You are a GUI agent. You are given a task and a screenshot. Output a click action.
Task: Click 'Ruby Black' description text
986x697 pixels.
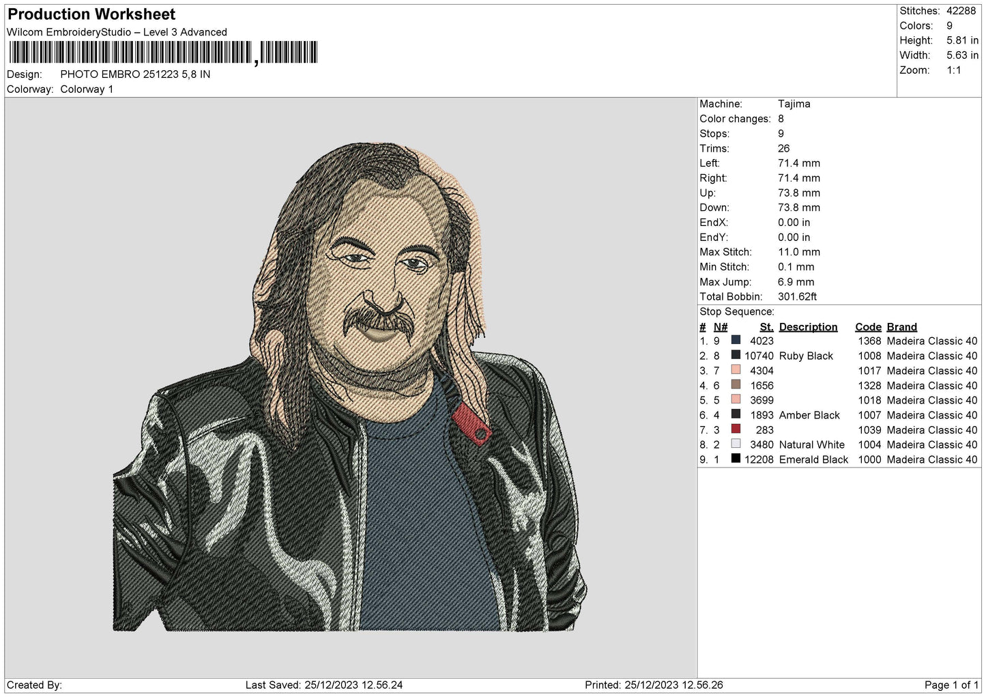coord(806,356)
